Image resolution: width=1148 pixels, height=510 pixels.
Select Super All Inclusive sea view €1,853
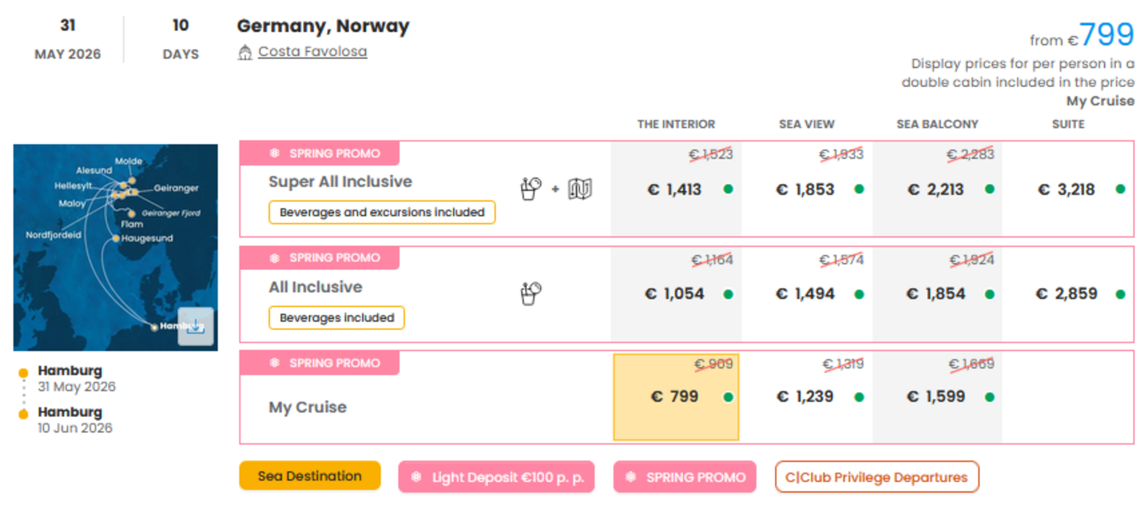pos(805,189)
